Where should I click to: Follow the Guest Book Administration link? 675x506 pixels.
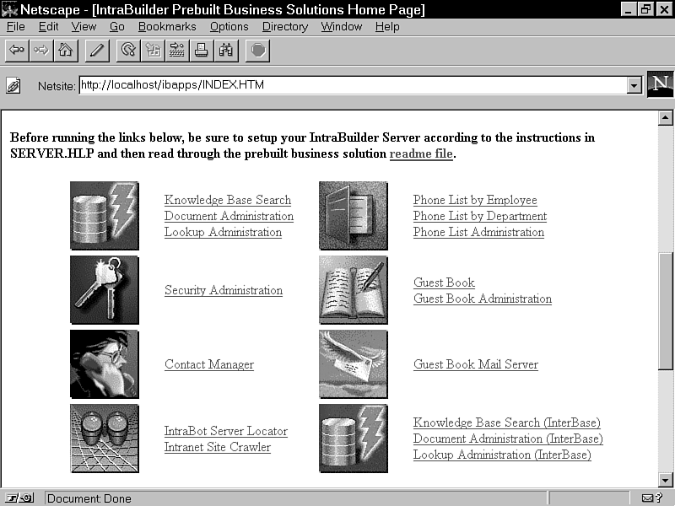point(482,299)
